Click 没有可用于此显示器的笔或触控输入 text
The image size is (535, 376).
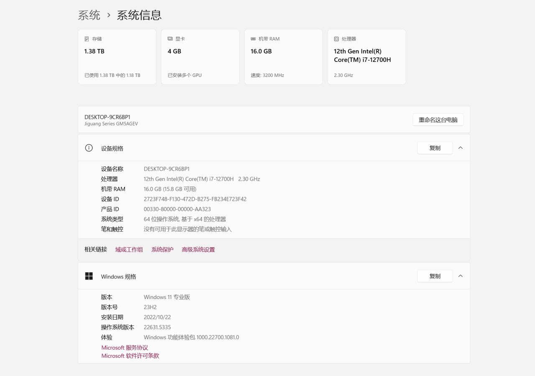click(188, 229)
